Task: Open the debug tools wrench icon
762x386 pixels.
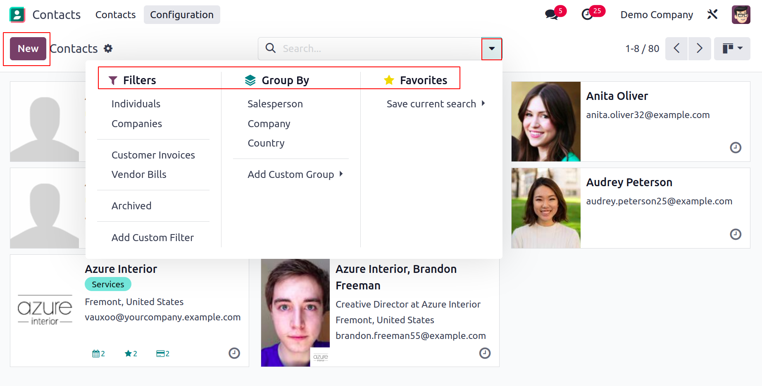Action: click(x=712, y=14)
